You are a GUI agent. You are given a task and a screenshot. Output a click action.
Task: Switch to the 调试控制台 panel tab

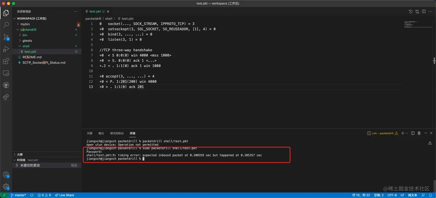coord(117,133)
